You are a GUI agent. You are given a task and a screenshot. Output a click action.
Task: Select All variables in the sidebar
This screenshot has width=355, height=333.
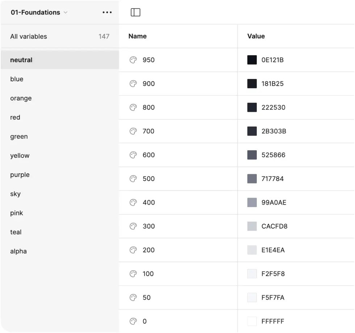coord(29,36)
